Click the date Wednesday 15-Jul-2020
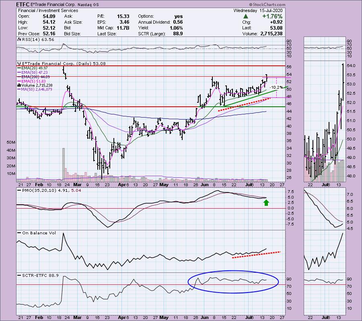 pyautogui.click(x=258, y=10)
